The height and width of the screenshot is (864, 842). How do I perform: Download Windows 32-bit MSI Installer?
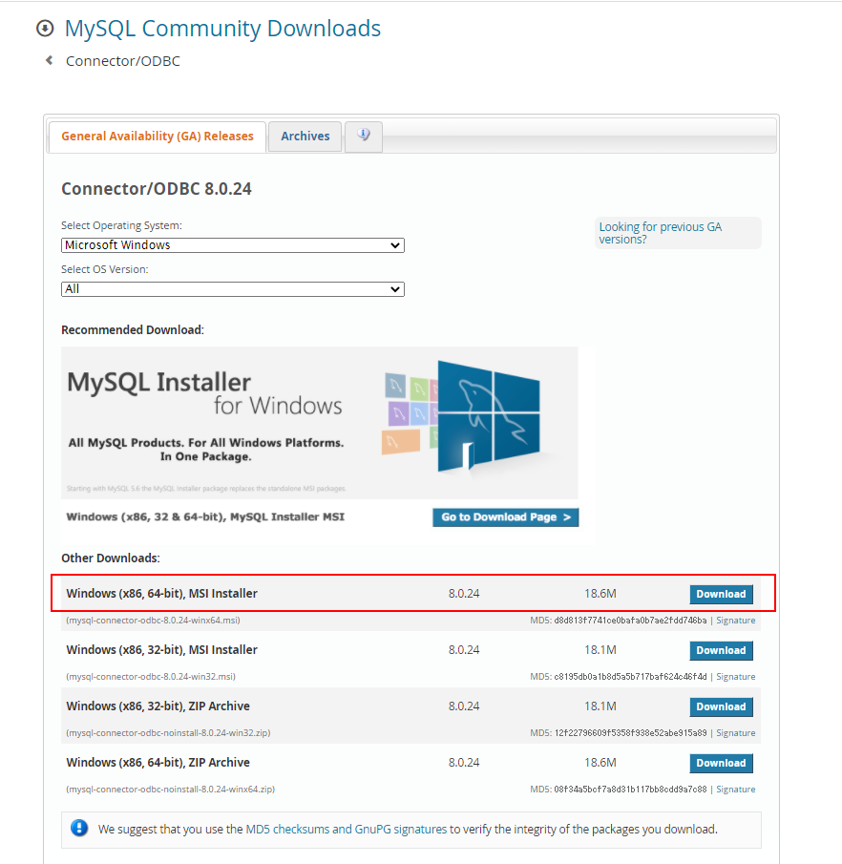721,650
